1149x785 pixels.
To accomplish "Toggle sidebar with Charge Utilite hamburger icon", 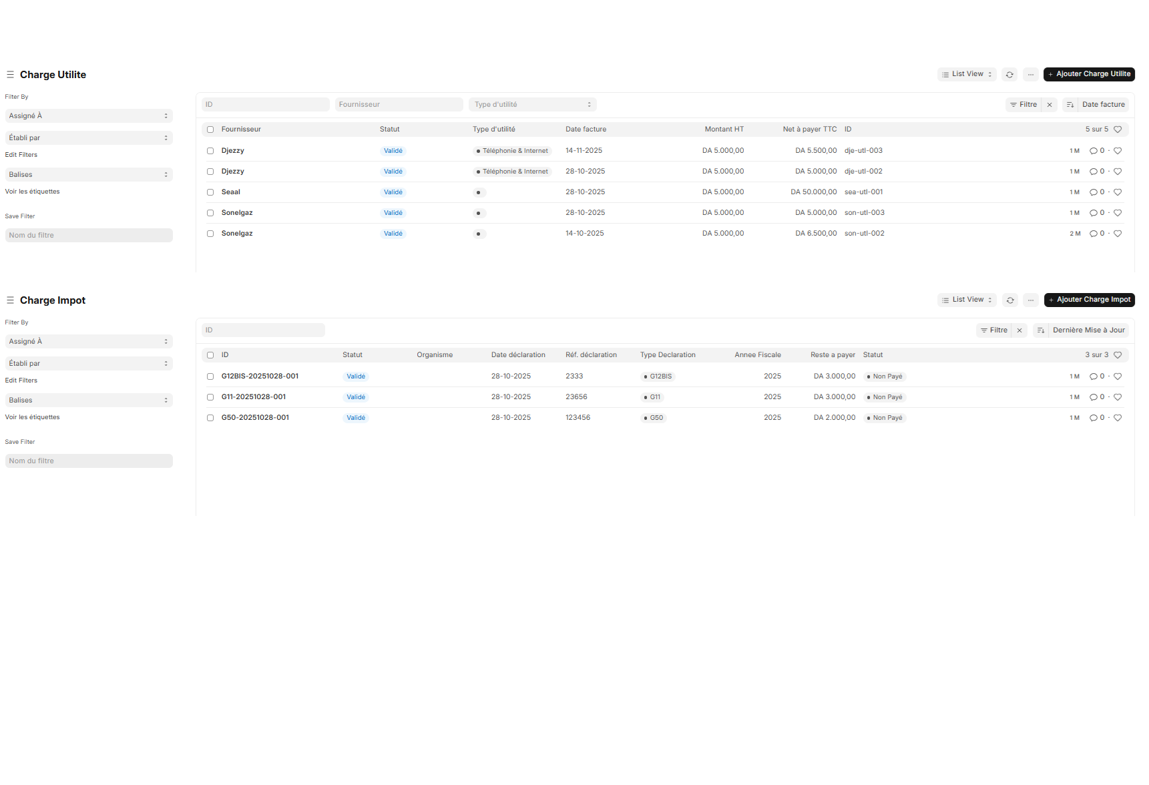I will click(10, 75).
